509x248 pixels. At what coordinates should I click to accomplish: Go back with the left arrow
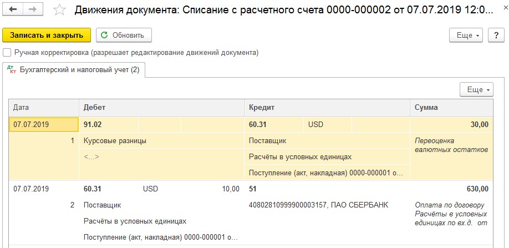(x=13, y=10)
